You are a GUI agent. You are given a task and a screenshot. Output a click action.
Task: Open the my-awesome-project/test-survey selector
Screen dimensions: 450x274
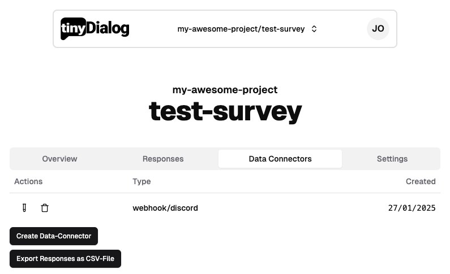click(241, 29)
